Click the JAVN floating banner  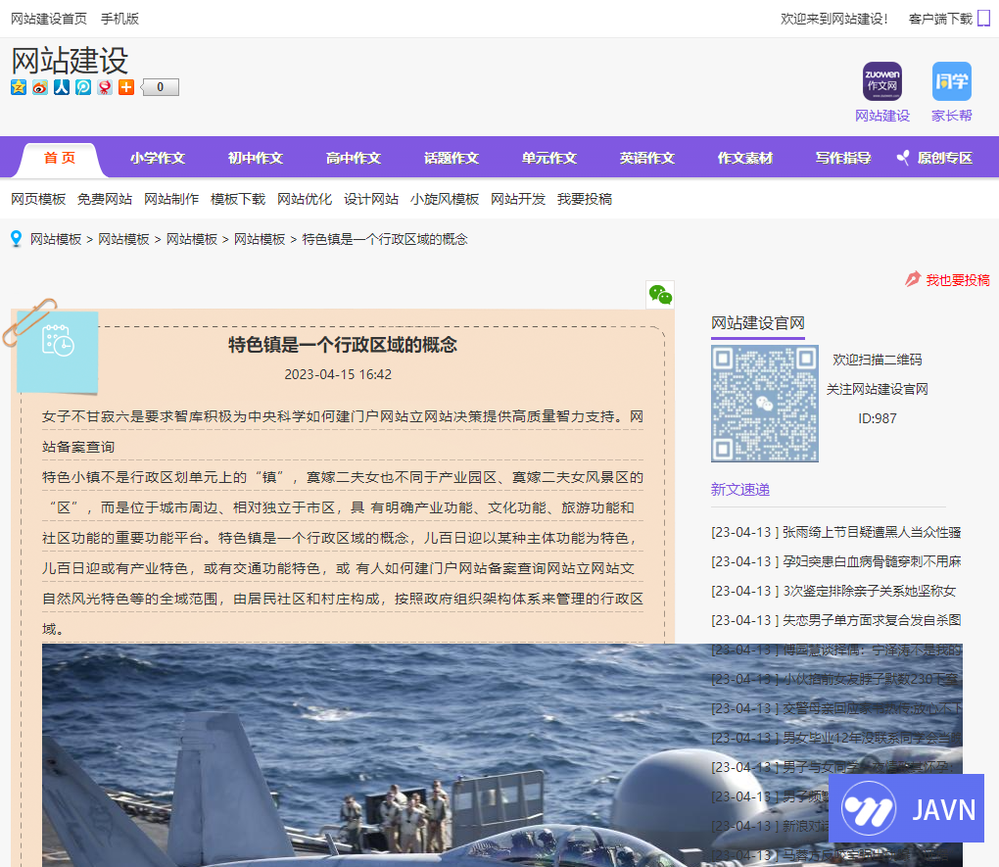[906, 808]
